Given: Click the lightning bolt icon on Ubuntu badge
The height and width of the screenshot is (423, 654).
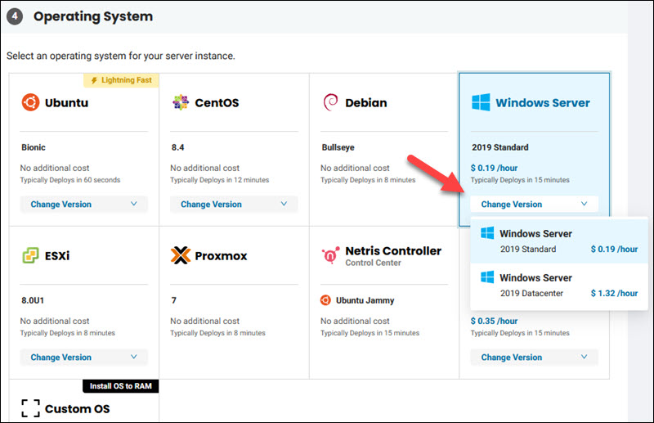Looking at the screenshot, I should [x=94, y=80].
